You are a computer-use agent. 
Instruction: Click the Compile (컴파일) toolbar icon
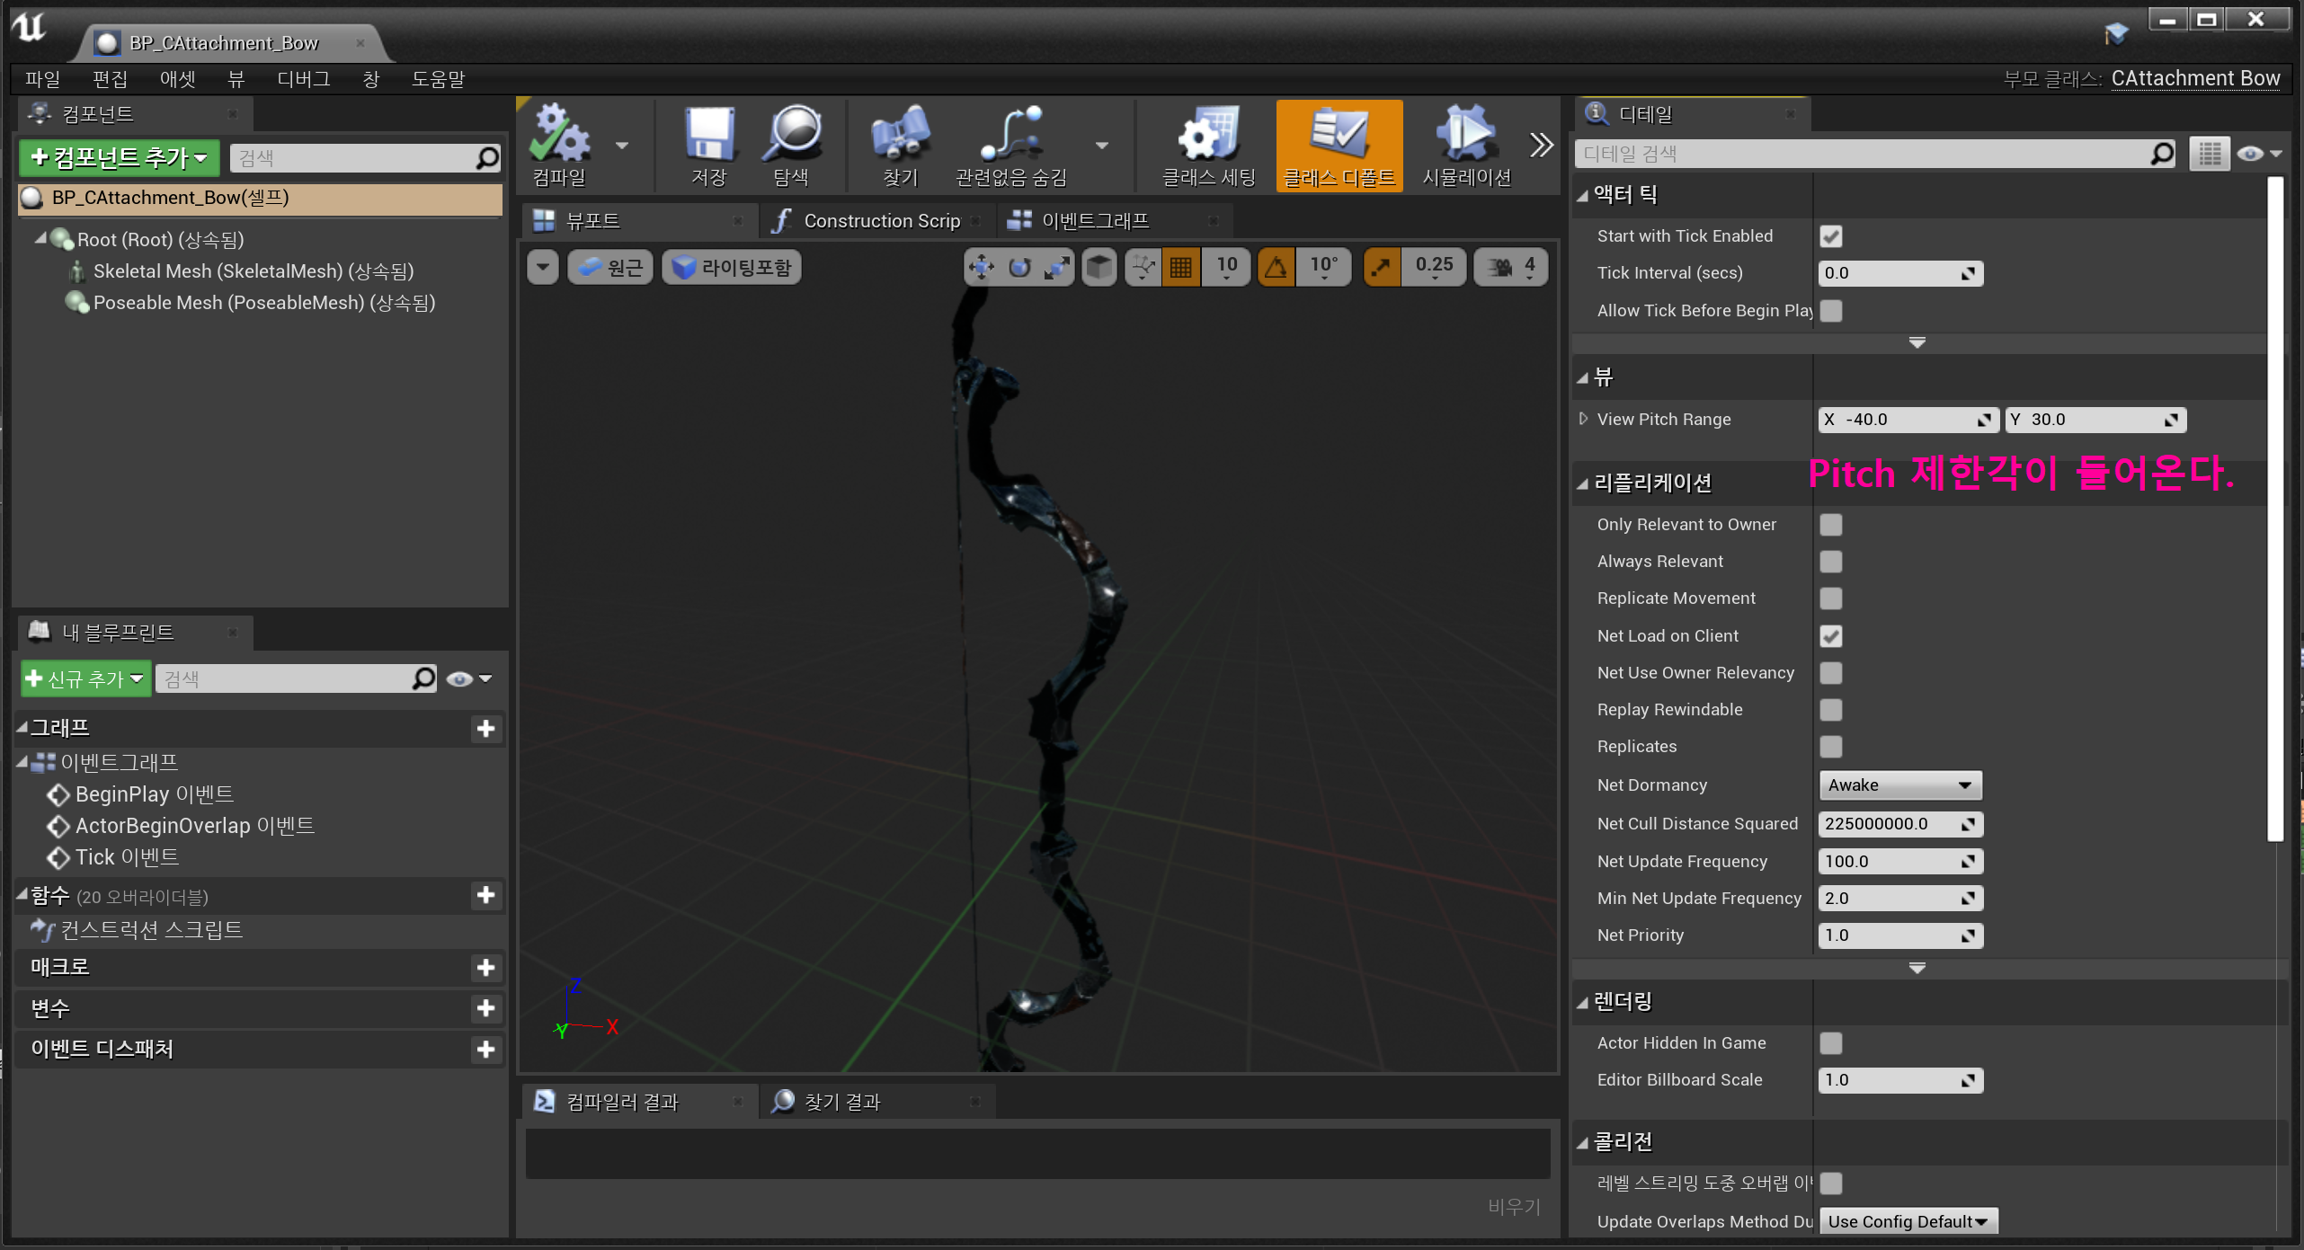(x=559, y=137)
